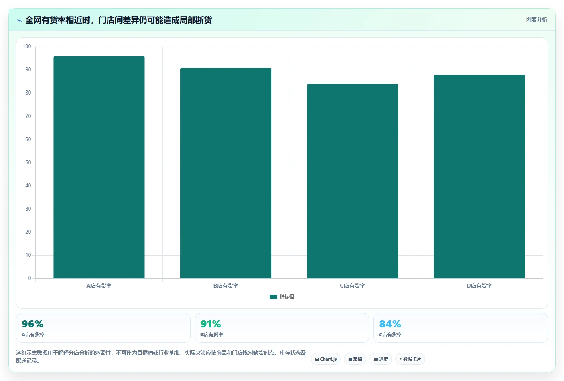Viewport: 564px width, 381px height.
Task: Click the A店有货率 axis label
Action: point(99,286)
